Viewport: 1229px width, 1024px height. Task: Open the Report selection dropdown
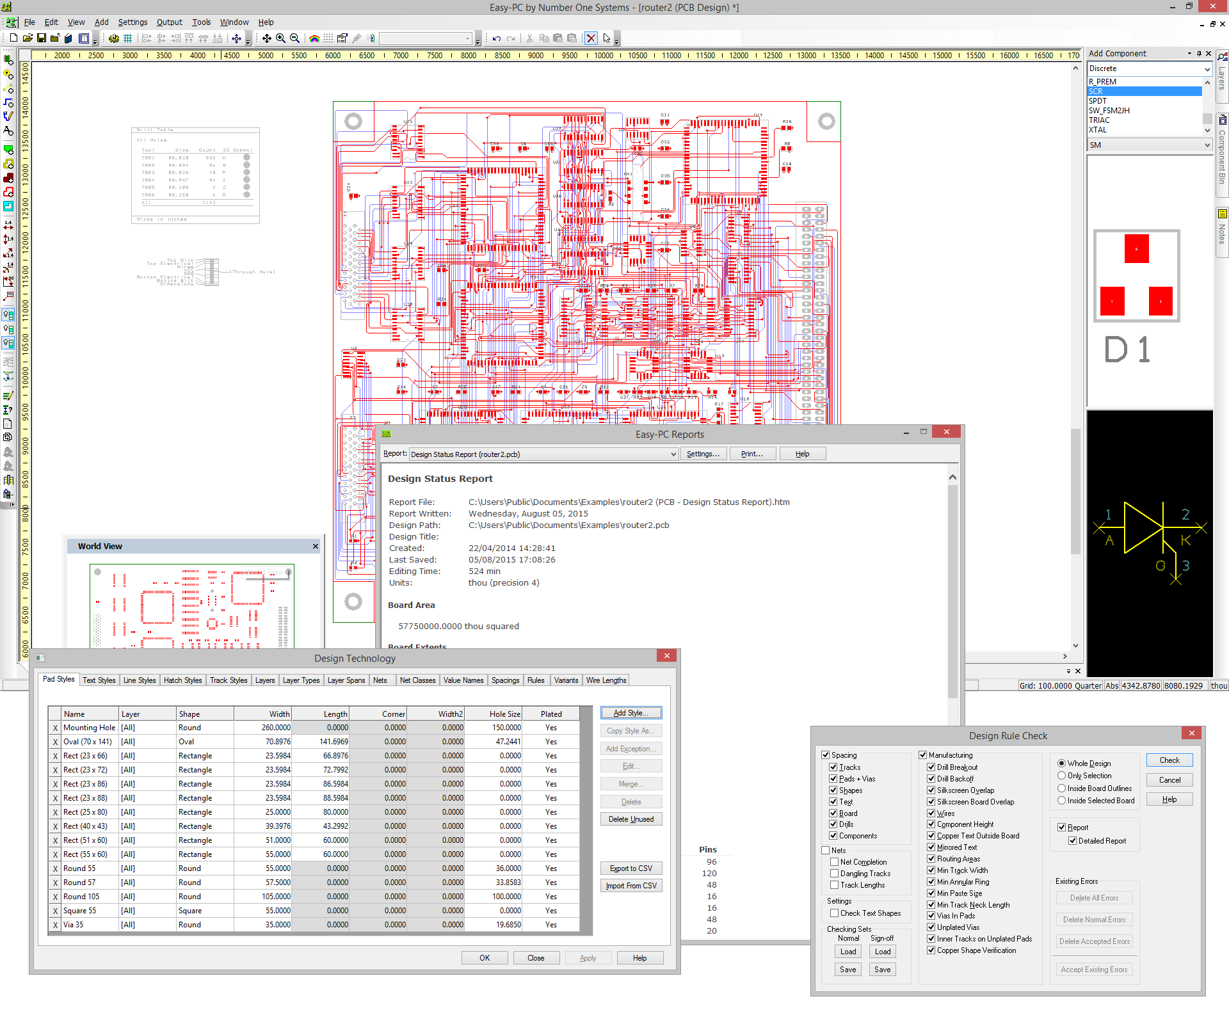pyautogui.click(x=673, y=454)
